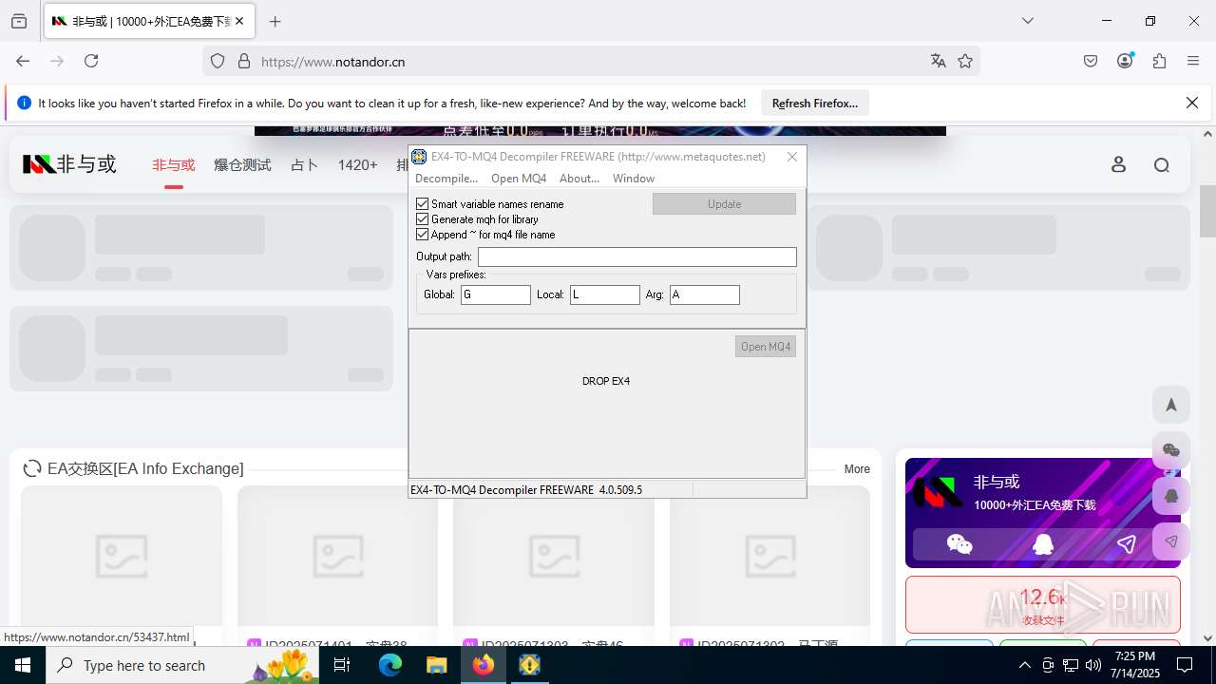The image size is (1216, 684).
Task: Open the taskbar volume icon
Action: click(1092, 665)
